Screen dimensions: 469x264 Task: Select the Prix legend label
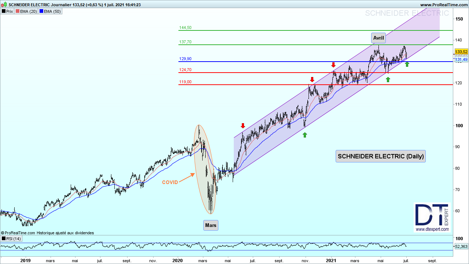point(10,11)
